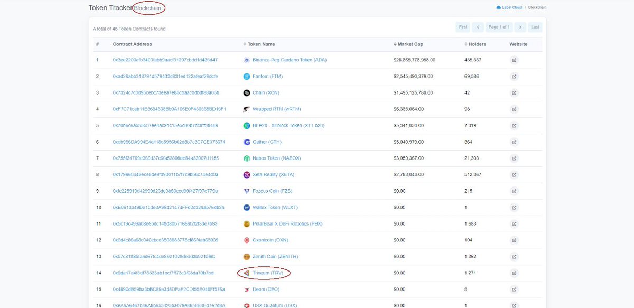634x308 pixels.
Task: Open Binance-Peg Cardano Token (ADA) link
Action: tap(290, 60)
